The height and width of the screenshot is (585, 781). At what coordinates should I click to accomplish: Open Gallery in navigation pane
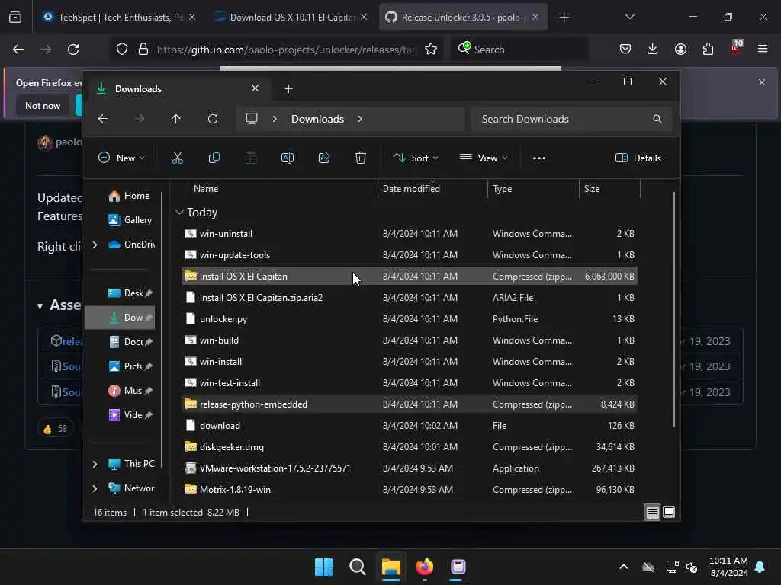point(130,220)
